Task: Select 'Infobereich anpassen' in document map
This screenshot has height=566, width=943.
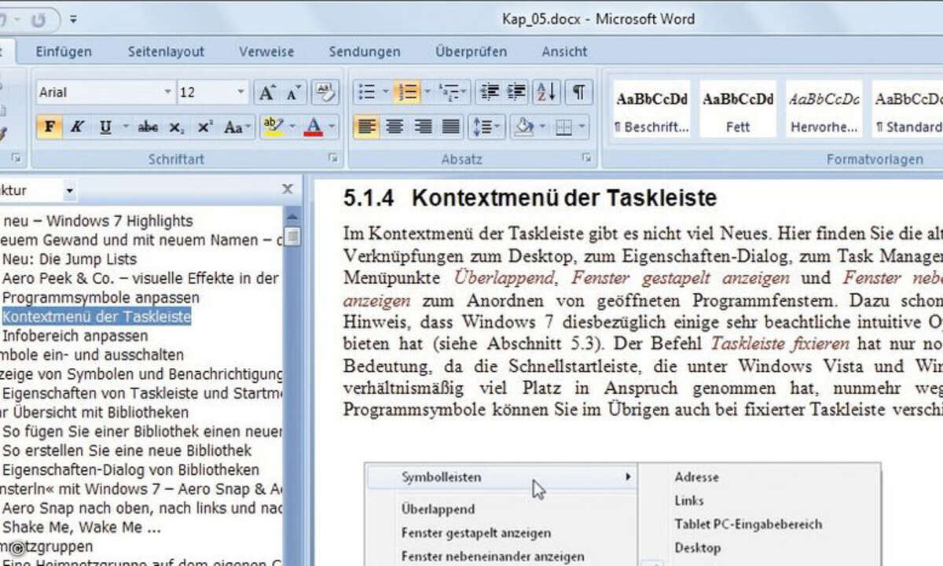Action: click(75, 336)
